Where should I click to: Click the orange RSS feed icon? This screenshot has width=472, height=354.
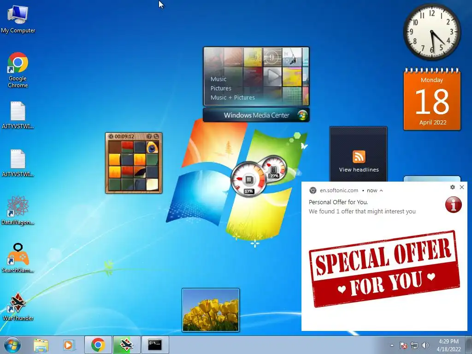tap(359, 157)
